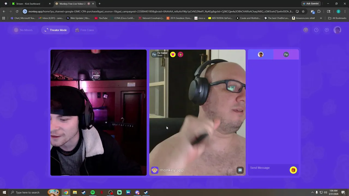The height and width of the screenshot is (196, 349).
Task: Click the microphone icon in system tray
Action: point(317,192)
